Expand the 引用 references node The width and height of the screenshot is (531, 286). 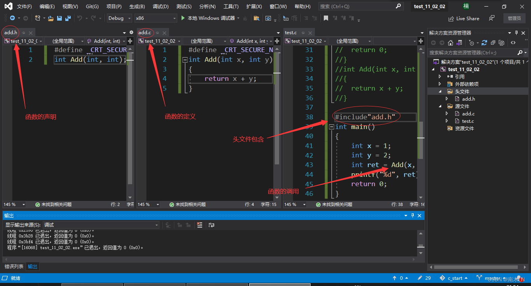click(440, 77)
